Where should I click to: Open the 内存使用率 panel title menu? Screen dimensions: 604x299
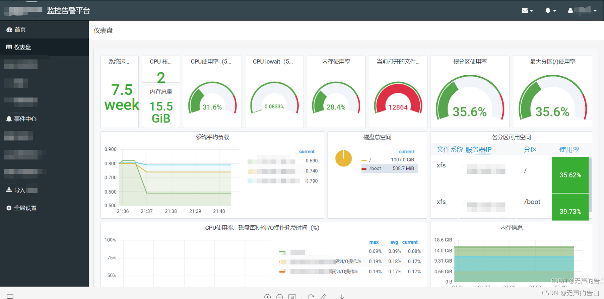pos(336,62)
